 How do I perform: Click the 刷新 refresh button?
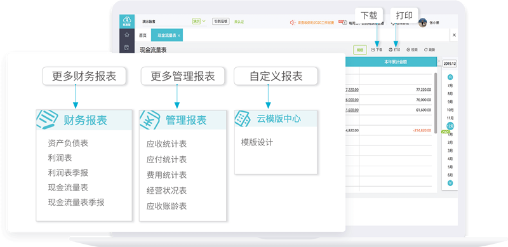click(x=430, y=50)
